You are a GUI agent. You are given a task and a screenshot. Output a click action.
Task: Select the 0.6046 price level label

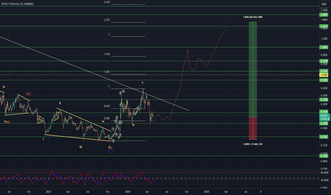click(x=324, y=71)
